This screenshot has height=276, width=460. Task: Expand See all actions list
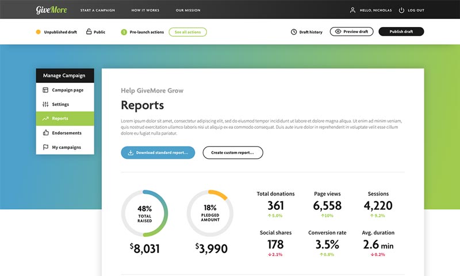click(187, 32)
